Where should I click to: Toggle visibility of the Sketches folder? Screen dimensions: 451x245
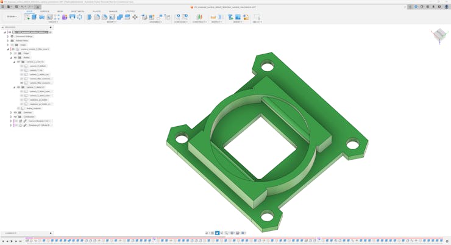coord(15,112)
